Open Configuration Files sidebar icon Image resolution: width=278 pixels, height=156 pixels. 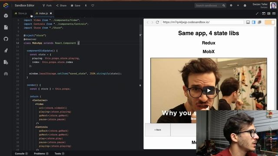tap(6, 62)
